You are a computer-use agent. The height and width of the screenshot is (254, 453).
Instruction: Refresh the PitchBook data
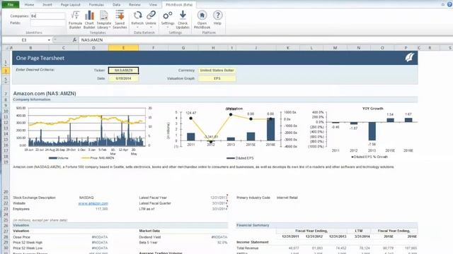(137, 19)
